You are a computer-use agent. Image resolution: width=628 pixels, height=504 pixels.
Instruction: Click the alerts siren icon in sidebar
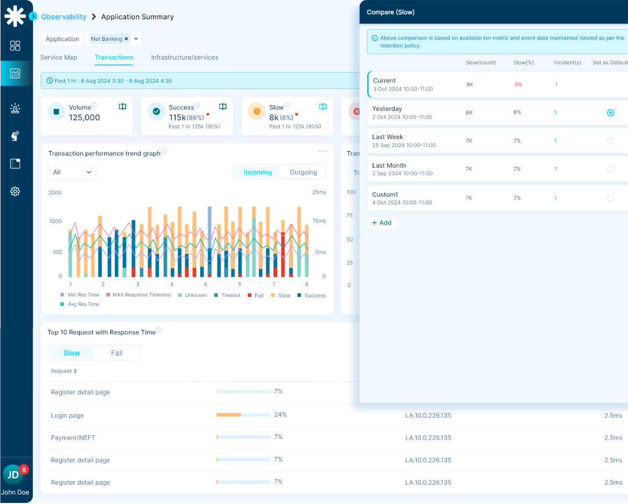pos(15,108)
